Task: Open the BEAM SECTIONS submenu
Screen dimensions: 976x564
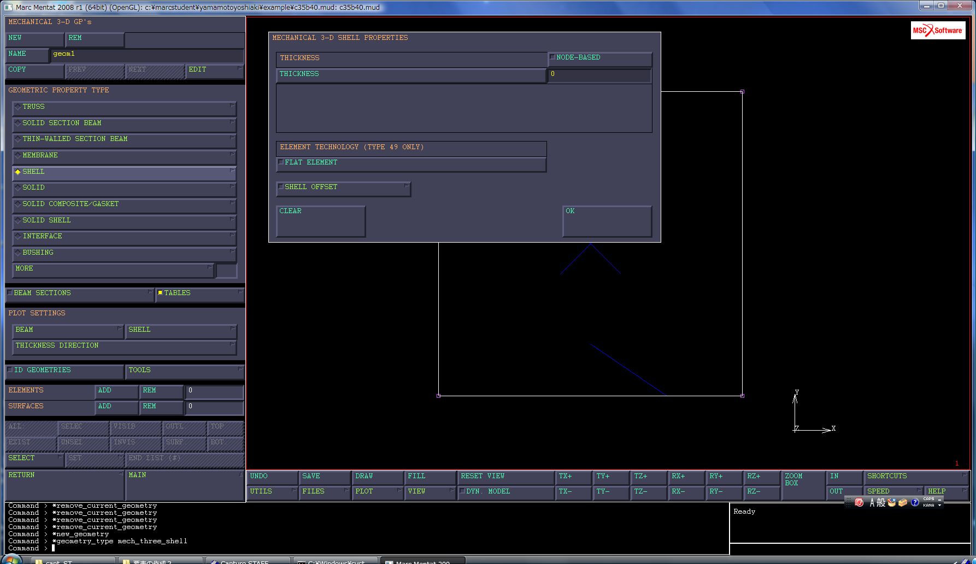Action: click(80, 294)
